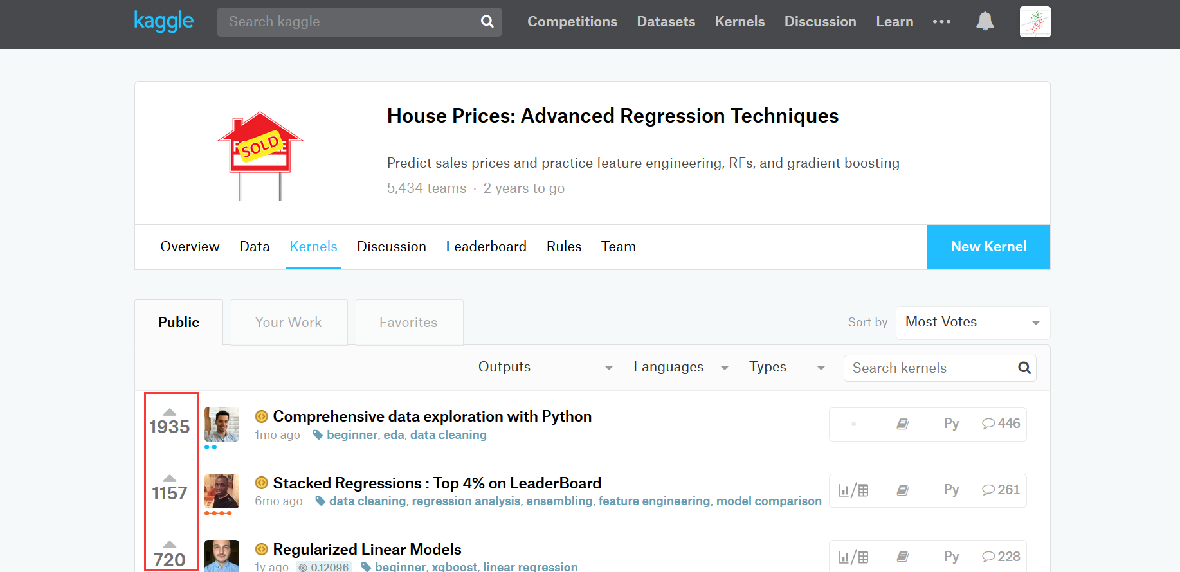Click the first kernel's data cleaning tag
Viewport: 1180px width, 572px height.
point(448,435)
